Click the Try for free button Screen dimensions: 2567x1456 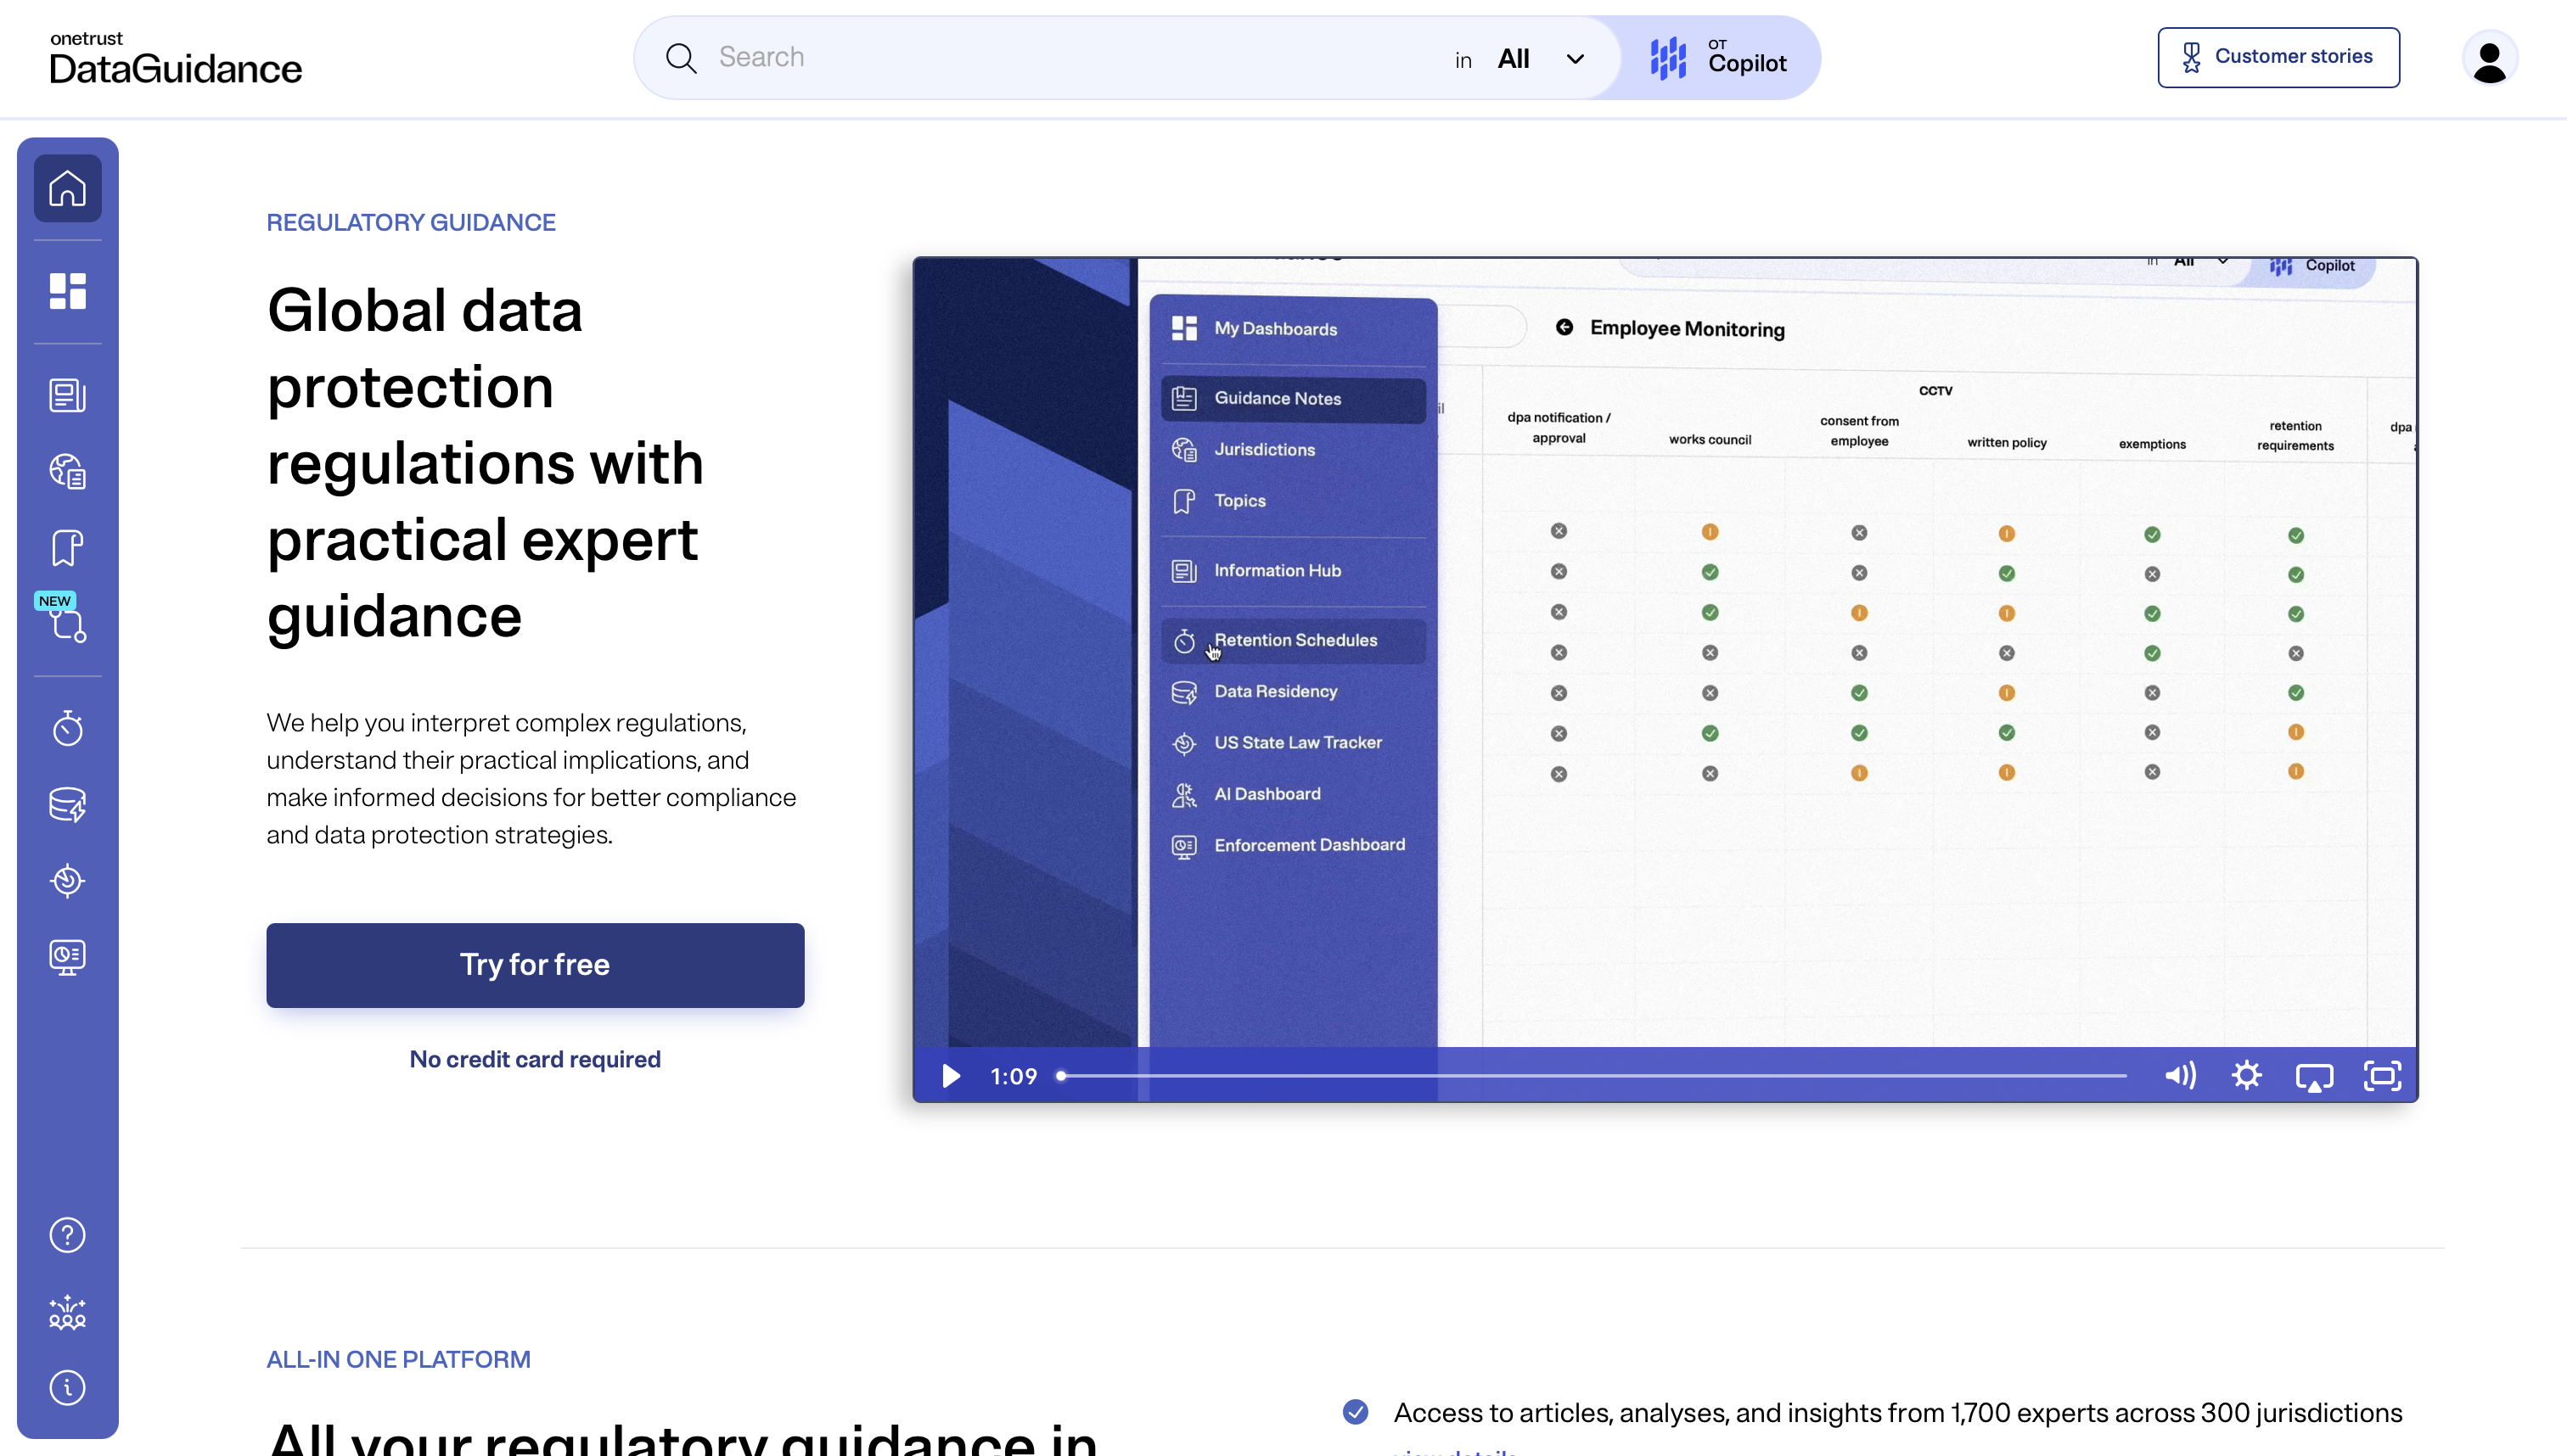534,965
